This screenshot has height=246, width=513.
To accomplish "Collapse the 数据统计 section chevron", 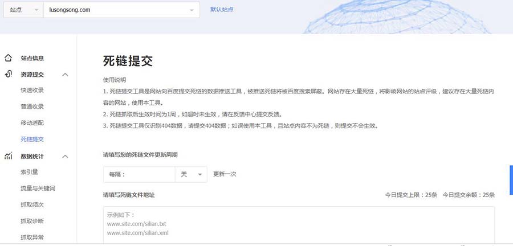I will pos(65,157).
